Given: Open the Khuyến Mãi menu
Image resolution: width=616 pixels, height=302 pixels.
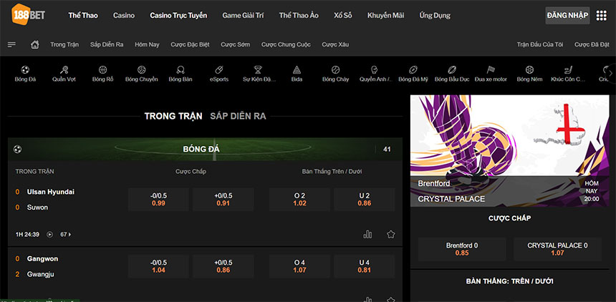Looking at the screenshot, I should (386, 16).
